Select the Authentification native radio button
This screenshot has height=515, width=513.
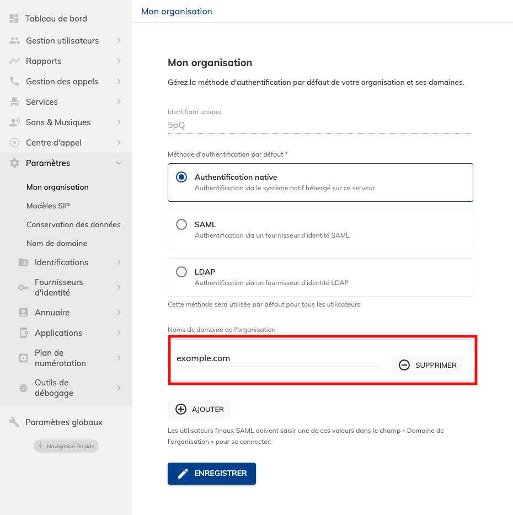tap(181, 177)
